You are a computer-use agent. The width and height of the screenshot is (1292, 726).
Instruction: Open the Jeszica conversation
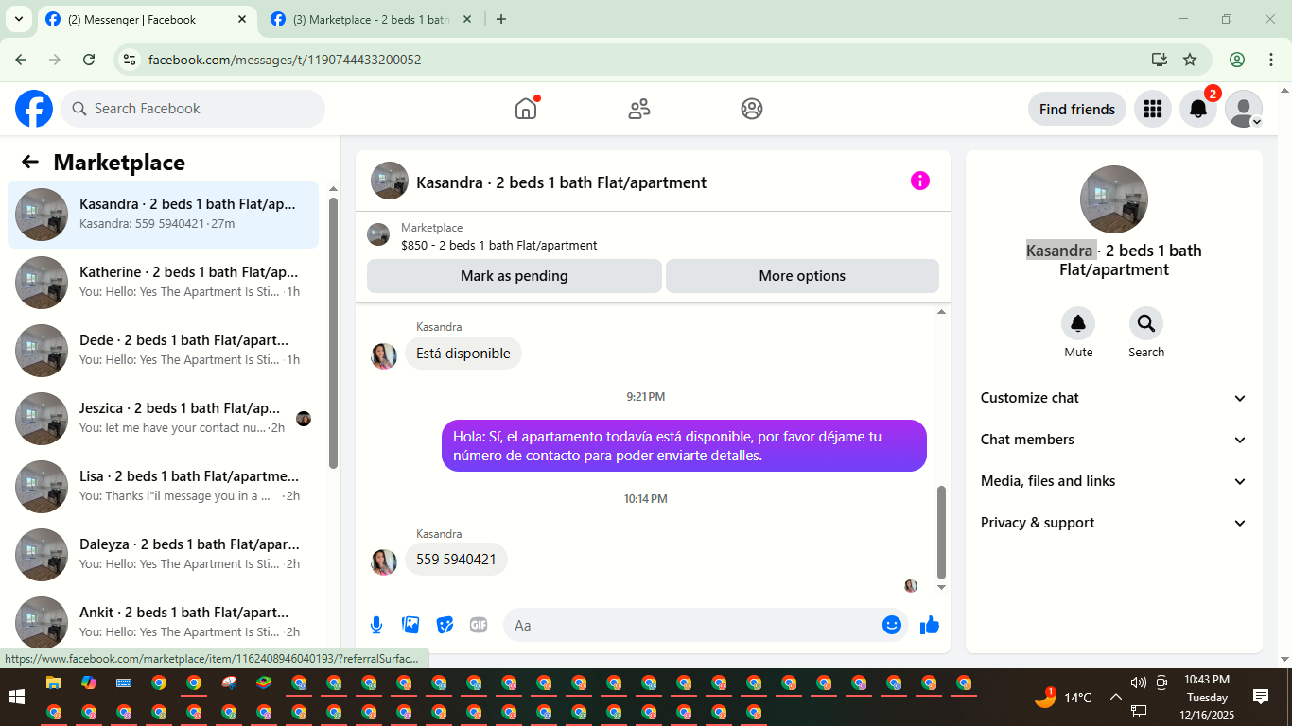pyautogui.click(x=163, y=419)
